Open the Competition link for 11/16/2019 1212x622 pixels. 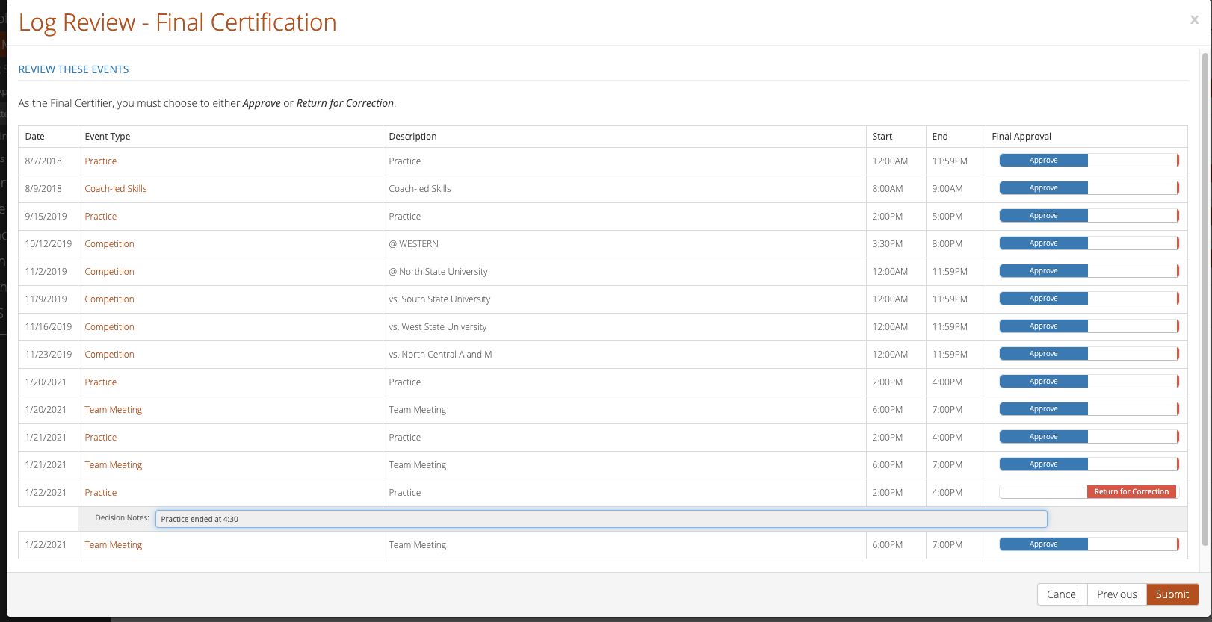[x=110, y=327]
